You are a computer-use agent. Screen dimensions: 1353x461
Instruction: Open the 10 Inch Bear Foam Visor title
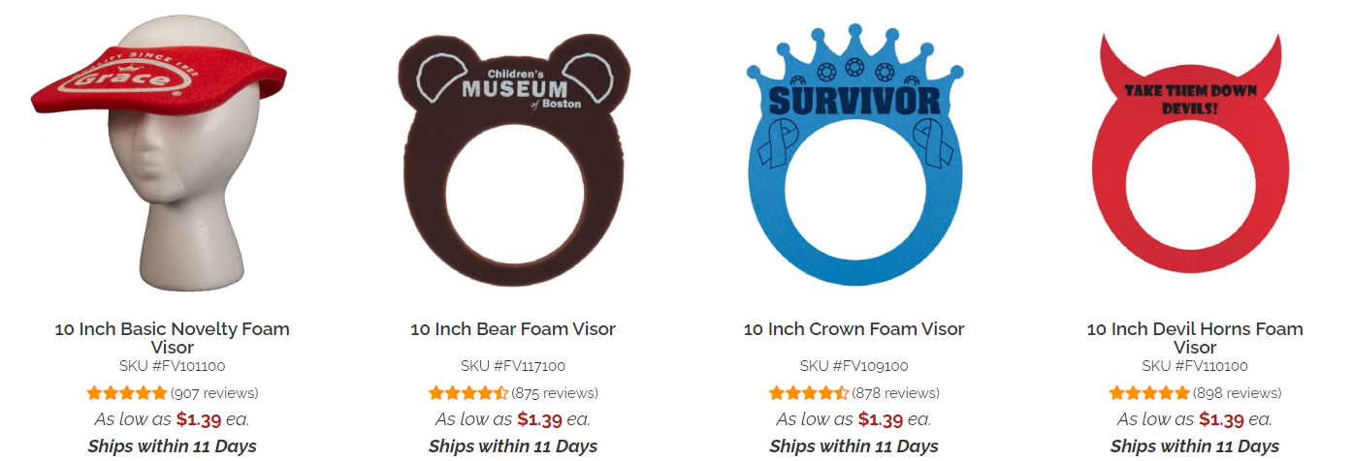[x=513, y=329]
